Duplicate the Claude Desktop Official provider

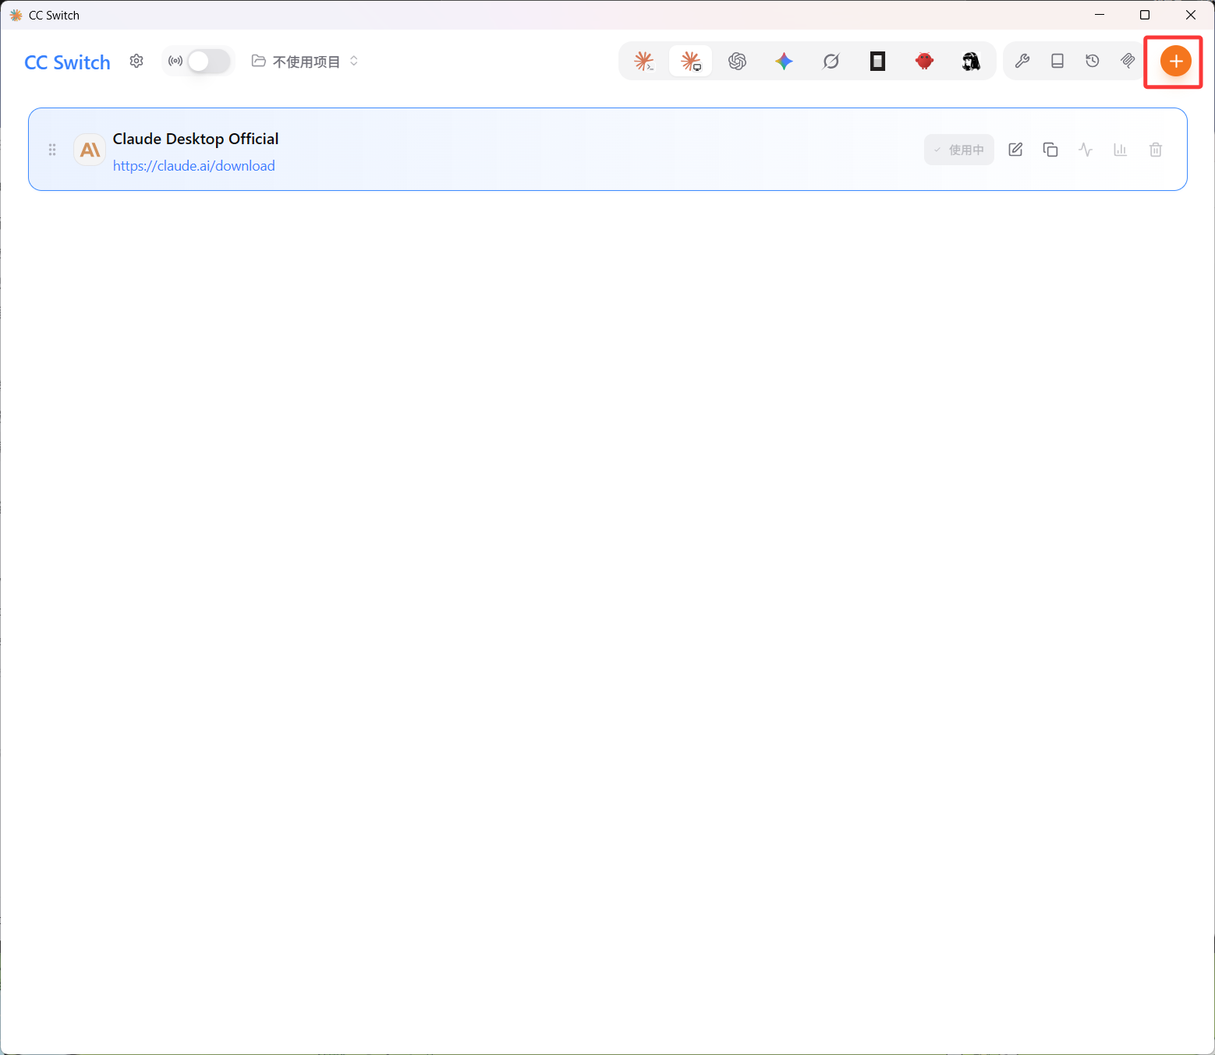(x=1050, y=150)
